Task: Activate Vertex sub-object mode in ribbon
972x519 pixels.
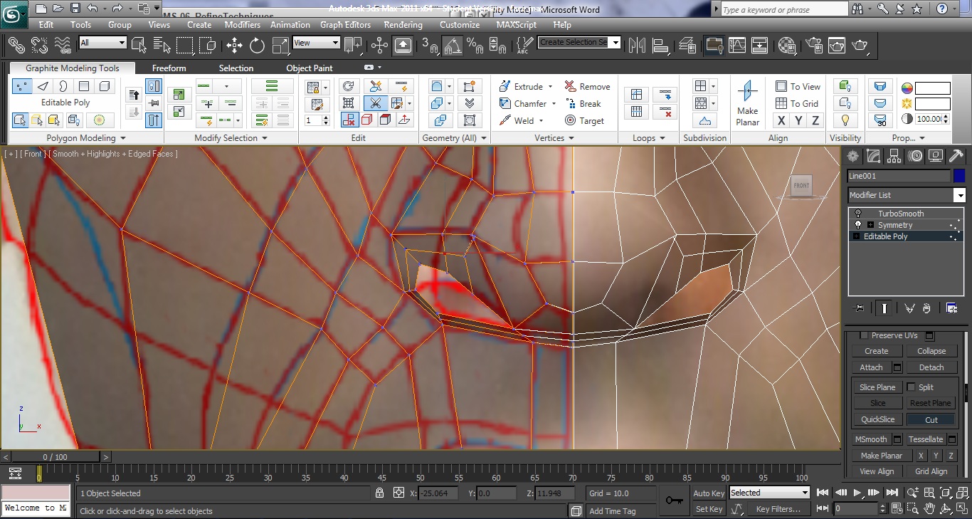Action: (x=22, y=86)
